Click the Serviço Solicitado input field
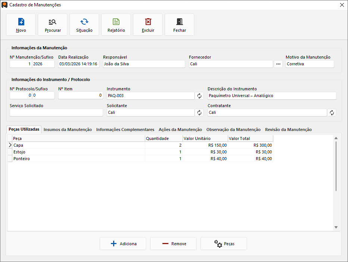Image resolution: width=348 pixels, height=262 pixels. click(x=56, y=113)
